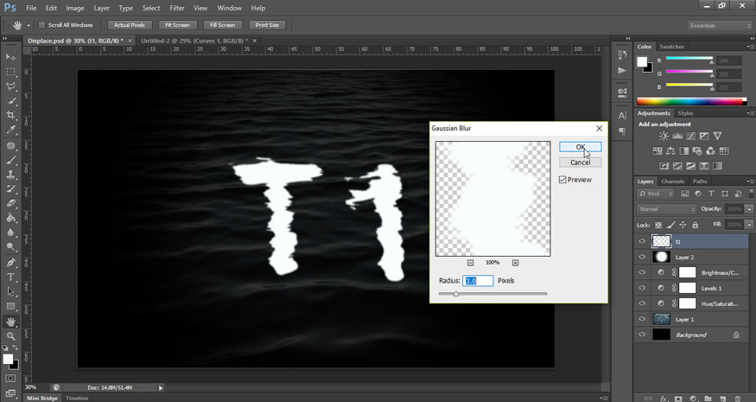
Task: Add a Brightness/Contrast adjustment icon
Action: [x=664, y=137]
